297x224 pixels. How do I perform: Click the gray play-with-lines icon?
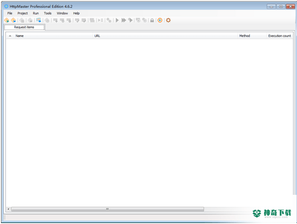[x=100, y=20]
